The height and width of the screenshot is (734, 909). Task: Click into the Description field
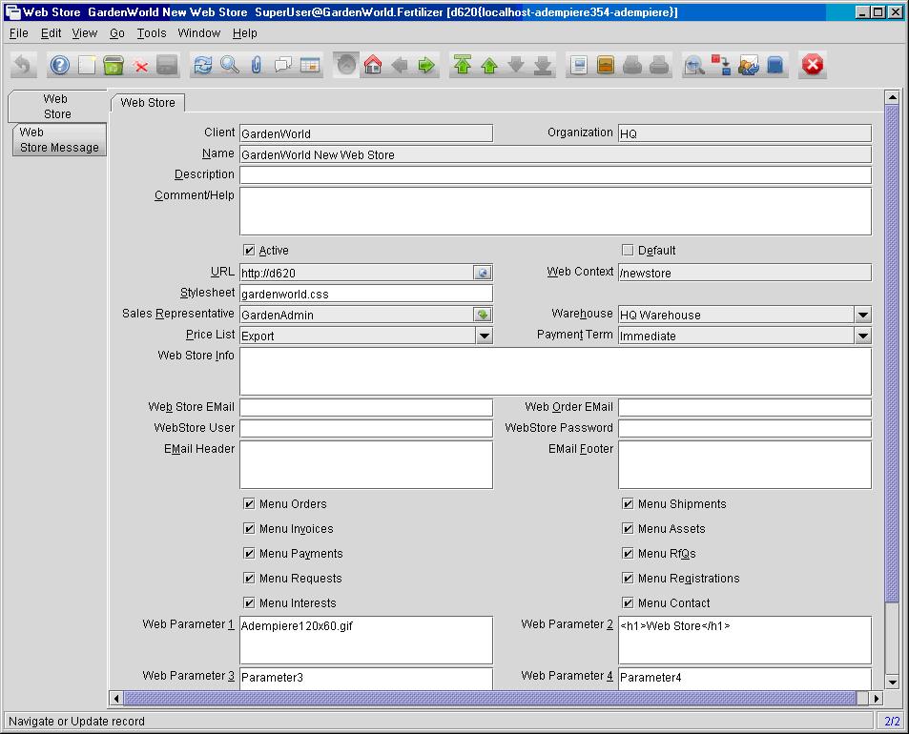[555, 175]
